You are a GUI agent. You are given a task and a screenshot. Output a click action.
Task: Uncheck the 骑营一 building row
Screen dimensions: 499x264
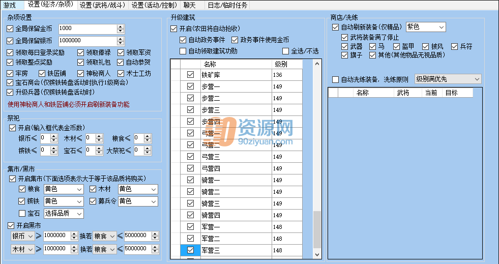click(x=190, y=180)
